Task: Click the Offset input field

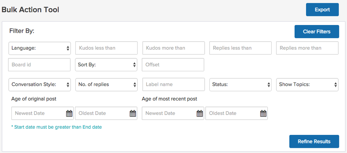Action: click(x=173, y=65)
